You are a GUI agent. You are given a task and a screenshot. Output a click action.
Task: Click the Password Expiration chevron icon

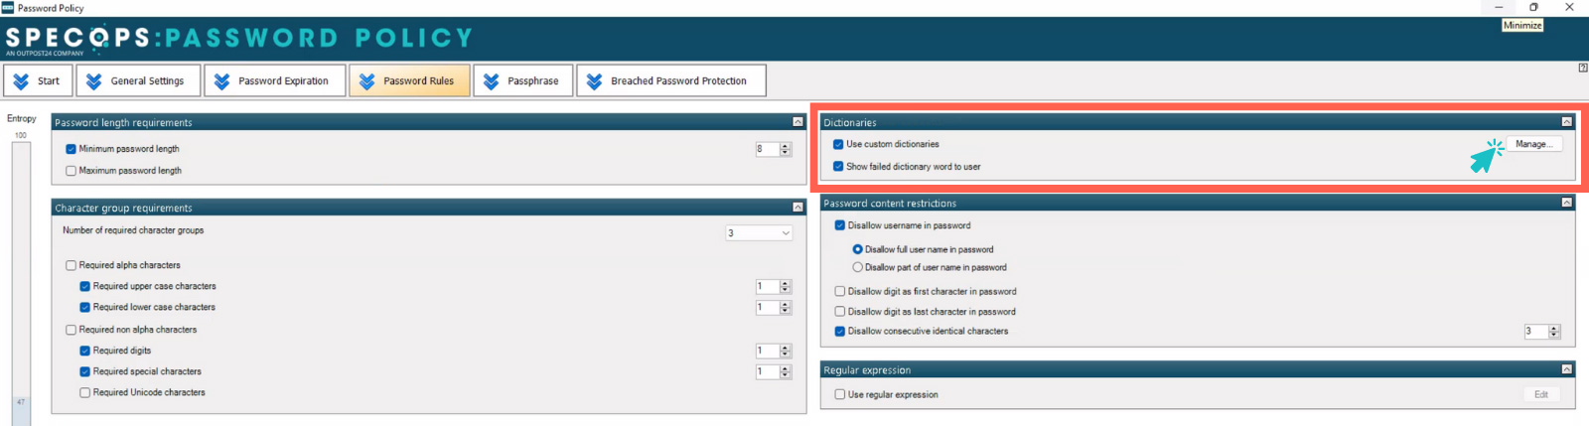coord(221,81)
